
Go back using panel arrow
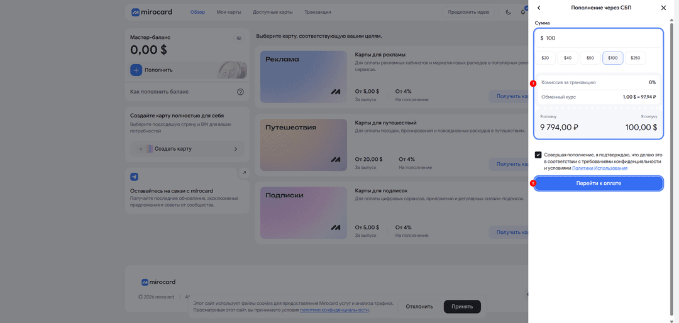pos(539,8)
